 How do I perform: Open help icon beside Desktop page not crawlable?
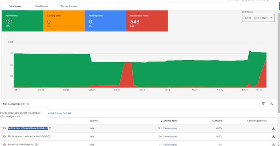[x=50, y=128]
